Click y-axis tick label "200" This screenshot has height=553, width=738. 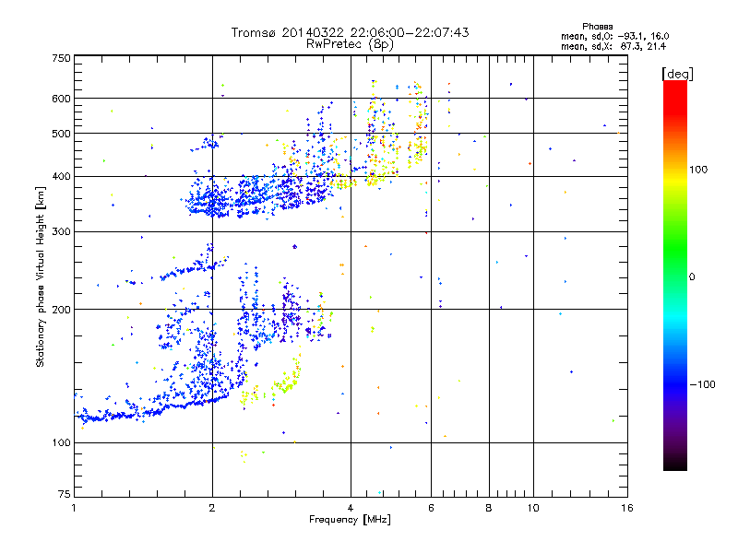[61, 310]
